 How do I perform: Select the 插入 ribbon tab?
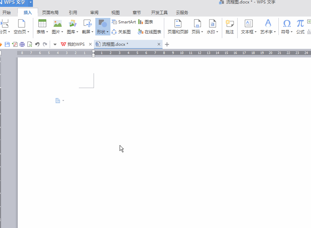pyautogui.click(x=28, y=12)
